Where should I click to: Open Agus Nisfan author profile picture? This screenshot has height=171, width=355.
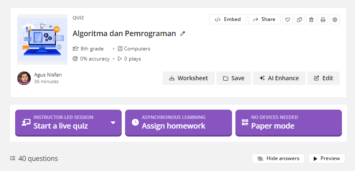(x=24, y=78)
